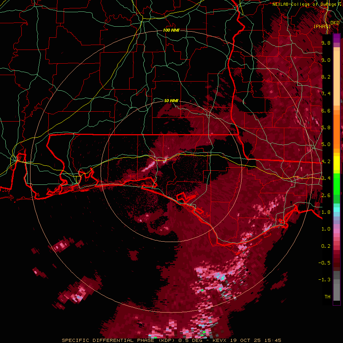Image resolution: width=343 pixels, height=343 pixels.
Task: Click the TH label on the color scale
Action: click(327, 297)
